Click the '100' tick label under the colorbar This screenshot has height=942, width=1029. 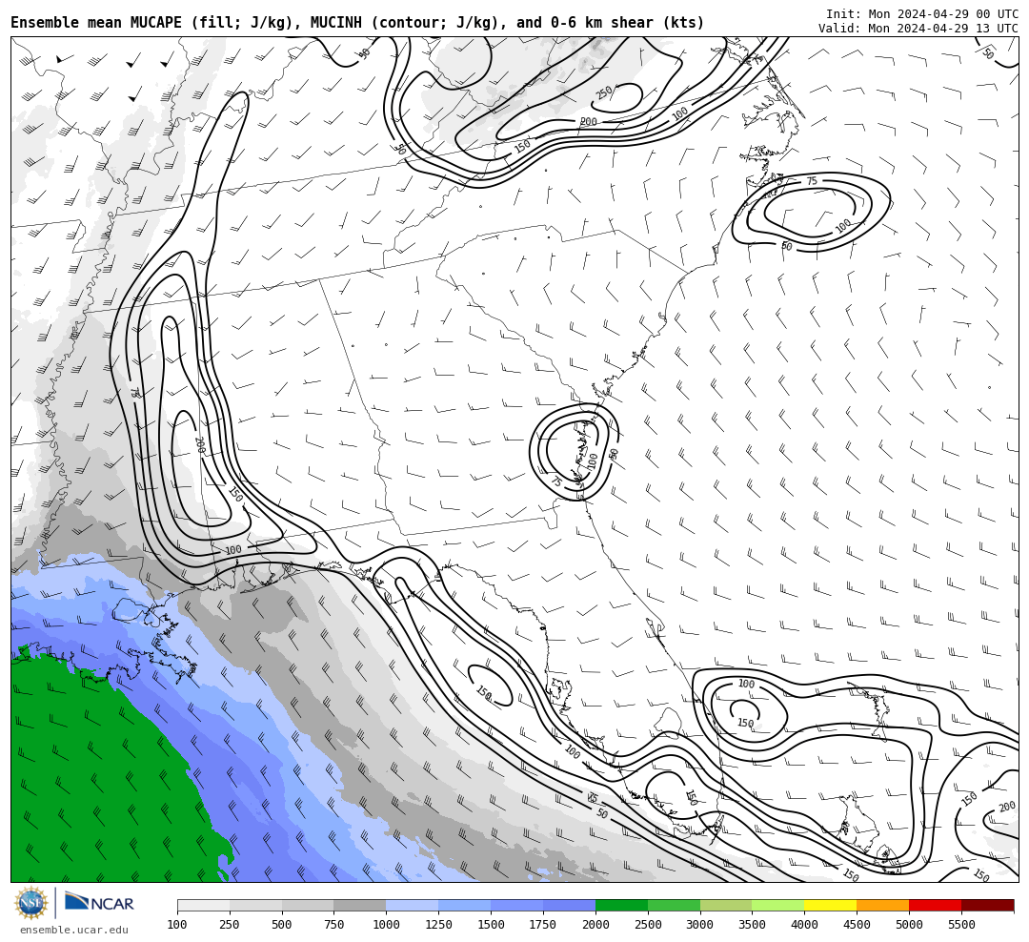177,925
